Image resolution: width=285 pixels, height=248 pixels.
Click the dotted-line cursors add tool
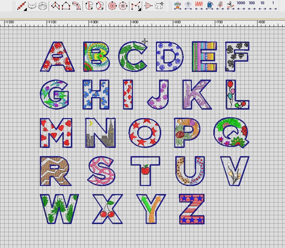[159, 6]
